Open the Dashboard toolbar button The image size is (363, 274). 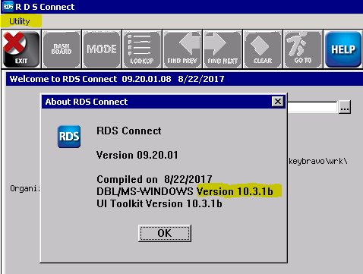pos(62,49)
